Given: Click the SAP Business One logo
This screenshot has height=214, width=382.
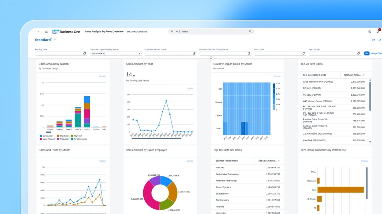Looking at the screenshot, I should pos(66,32).
